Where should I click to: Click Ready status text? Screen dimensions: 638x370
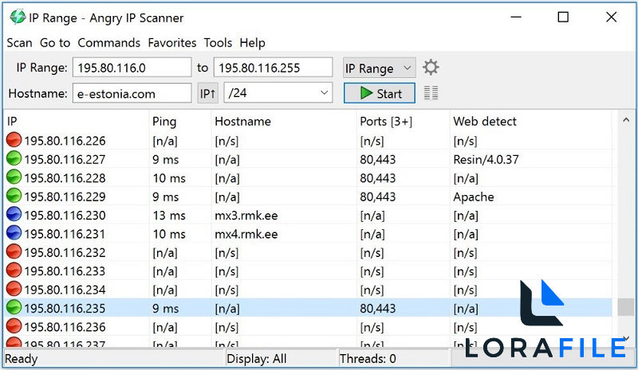(x=22, y=359)
